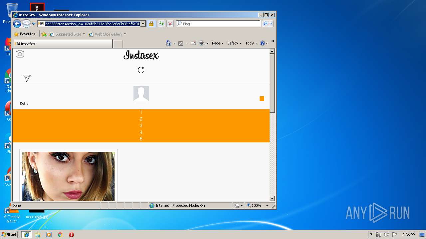The image size is (426, 239).
Task: Expand the Web Slice Gallery dropdown arrow
Action: 125,34
